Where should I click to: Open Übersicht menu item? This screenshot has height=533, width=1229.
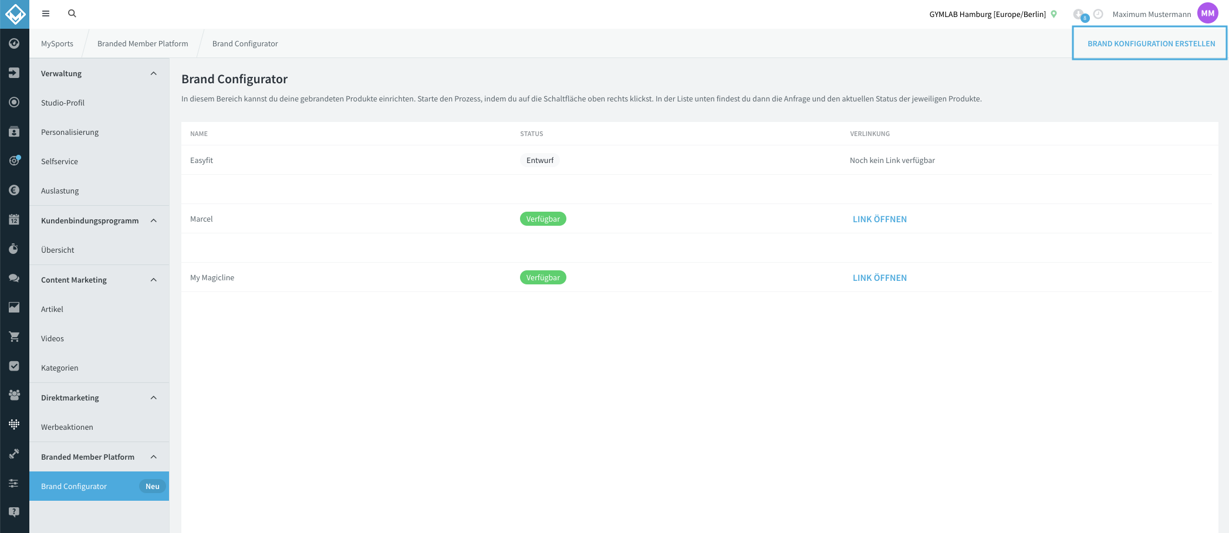(x=99, y=250)
